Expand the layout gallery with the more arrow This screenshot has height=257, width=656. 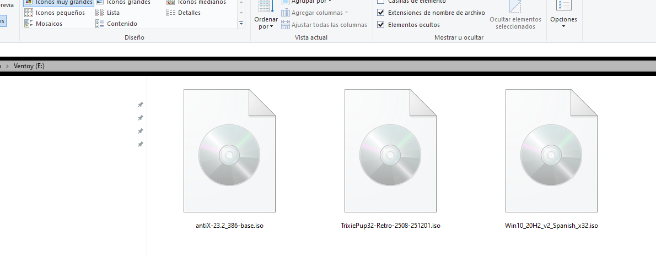click(x=241, y=24)
